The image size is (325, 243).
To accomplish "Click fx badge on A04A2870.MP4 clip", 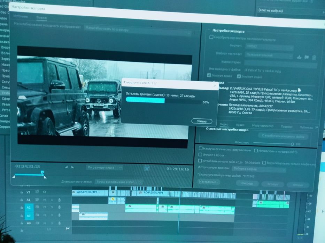I will [73, 192].
